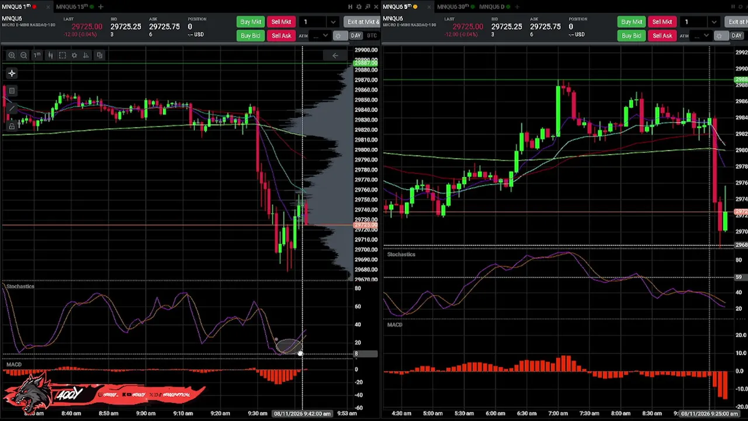Change the candlestick chart type
The height and width of the screenshot is (421, 748).
50,55
